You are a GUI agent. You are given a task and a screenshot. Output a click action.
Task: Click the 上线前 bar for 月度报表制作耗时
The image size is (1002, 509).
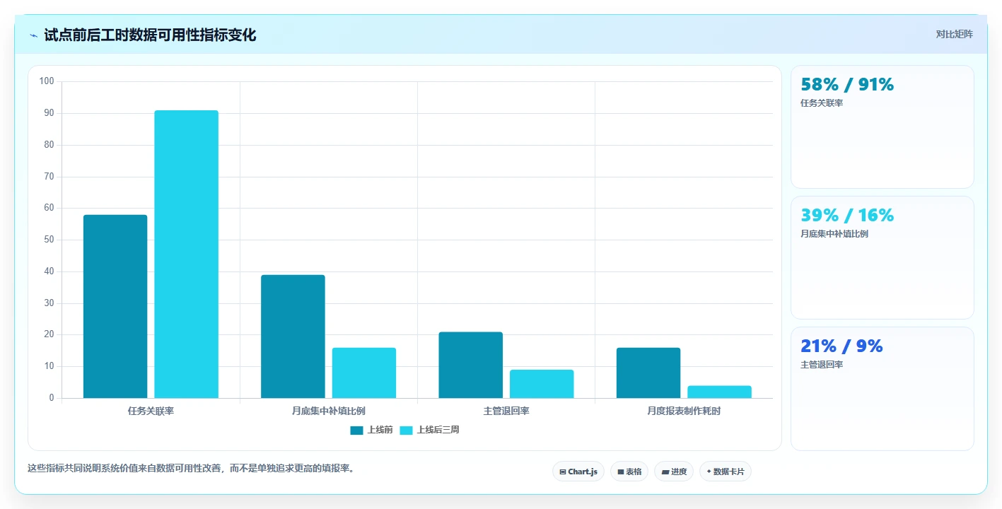click(648, 373)
